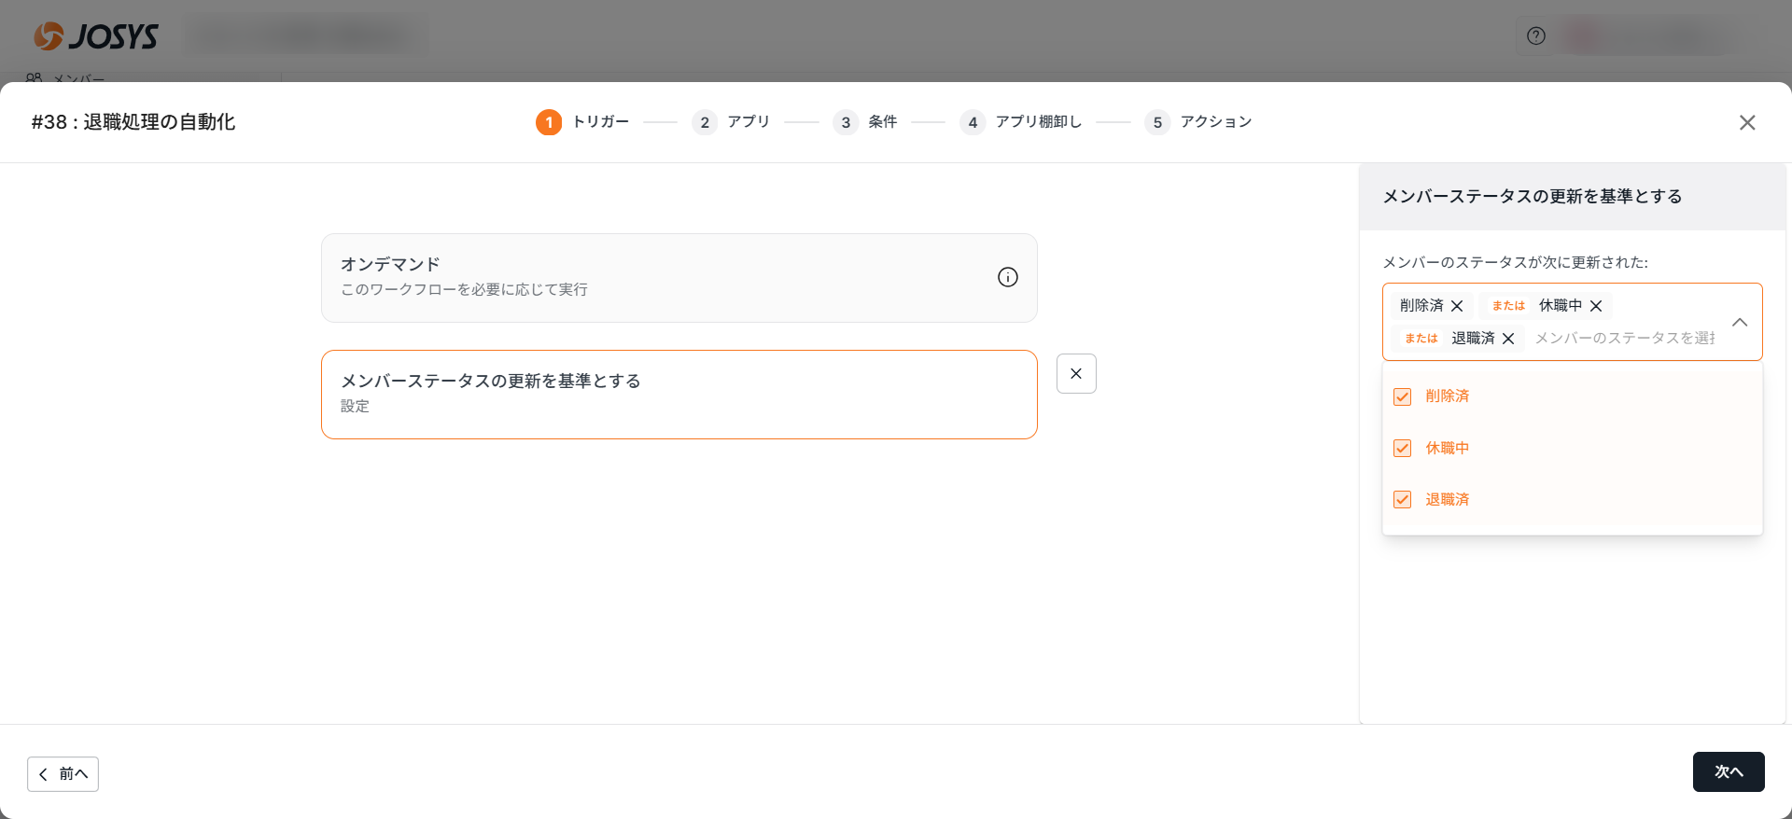Click the info icon on オンデマンド card

[1007, 277]
